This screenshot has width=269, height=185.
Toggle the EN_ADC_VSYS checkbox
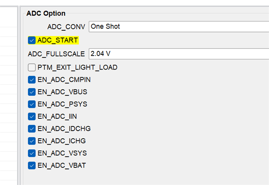pyautogui.click(x=32, y=153)
